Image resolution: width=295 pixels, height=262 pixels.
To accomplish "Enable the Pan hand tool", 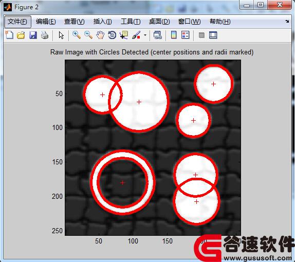I will tap(100, 35).
